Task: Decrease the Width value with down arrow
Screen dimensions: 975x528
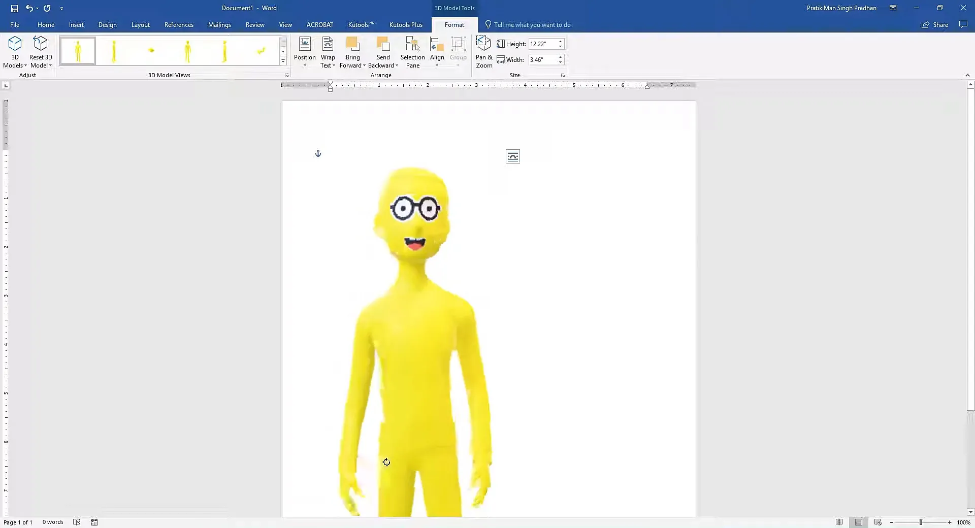Action: [x=561, y=62]
